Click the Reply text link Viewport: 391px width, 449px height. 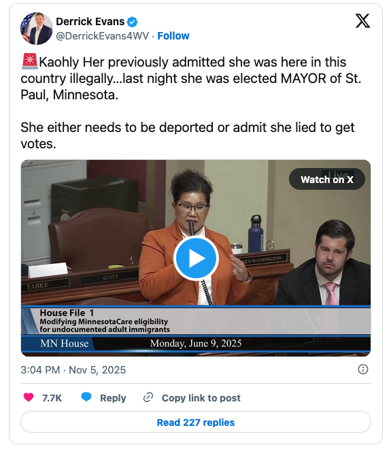[113, 398]
